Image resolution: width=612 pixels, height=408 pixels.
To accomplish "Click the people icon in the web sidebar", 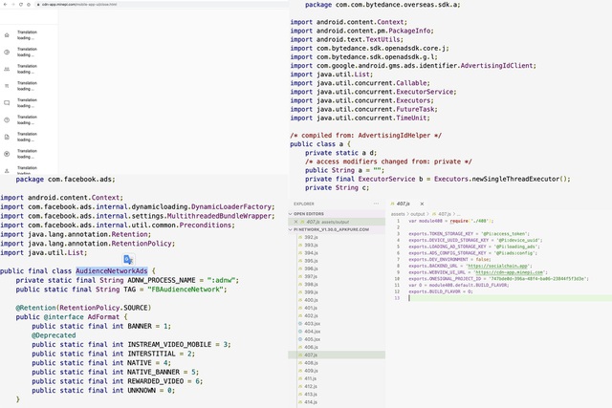I will pyautogui.click(x=7, y=69).
